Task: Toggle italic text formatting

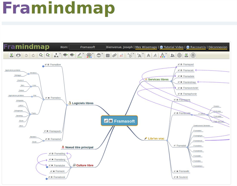Action: tap(155, 55)
